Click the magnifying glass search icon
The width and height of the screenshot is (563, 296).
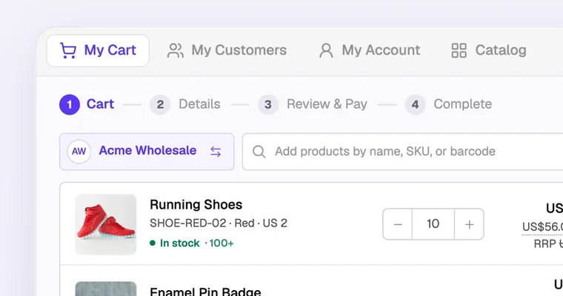(x=259, y=152)
